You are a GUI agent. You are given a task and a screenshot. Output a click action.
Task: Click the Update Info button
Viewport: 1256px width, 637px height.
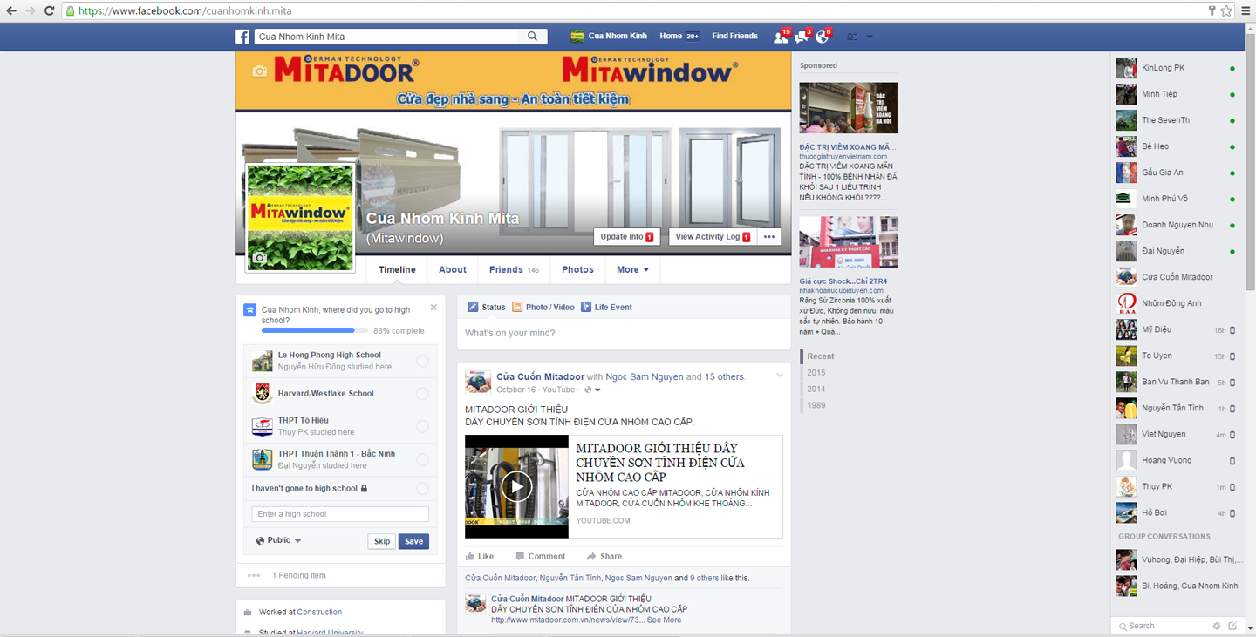click(x=626, y=236)
